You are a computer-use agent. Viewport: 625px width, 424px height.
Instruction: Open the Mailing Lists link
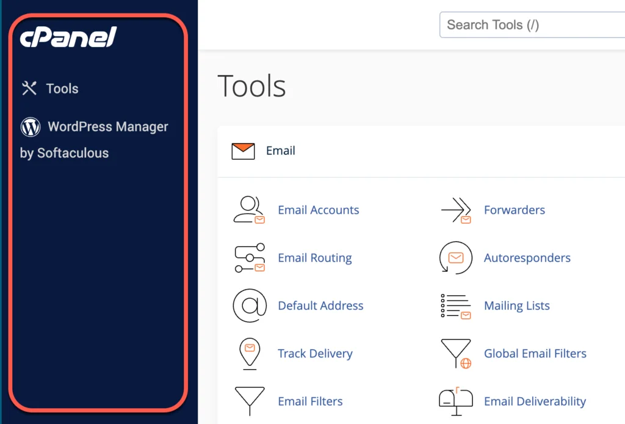pos(516,305)
